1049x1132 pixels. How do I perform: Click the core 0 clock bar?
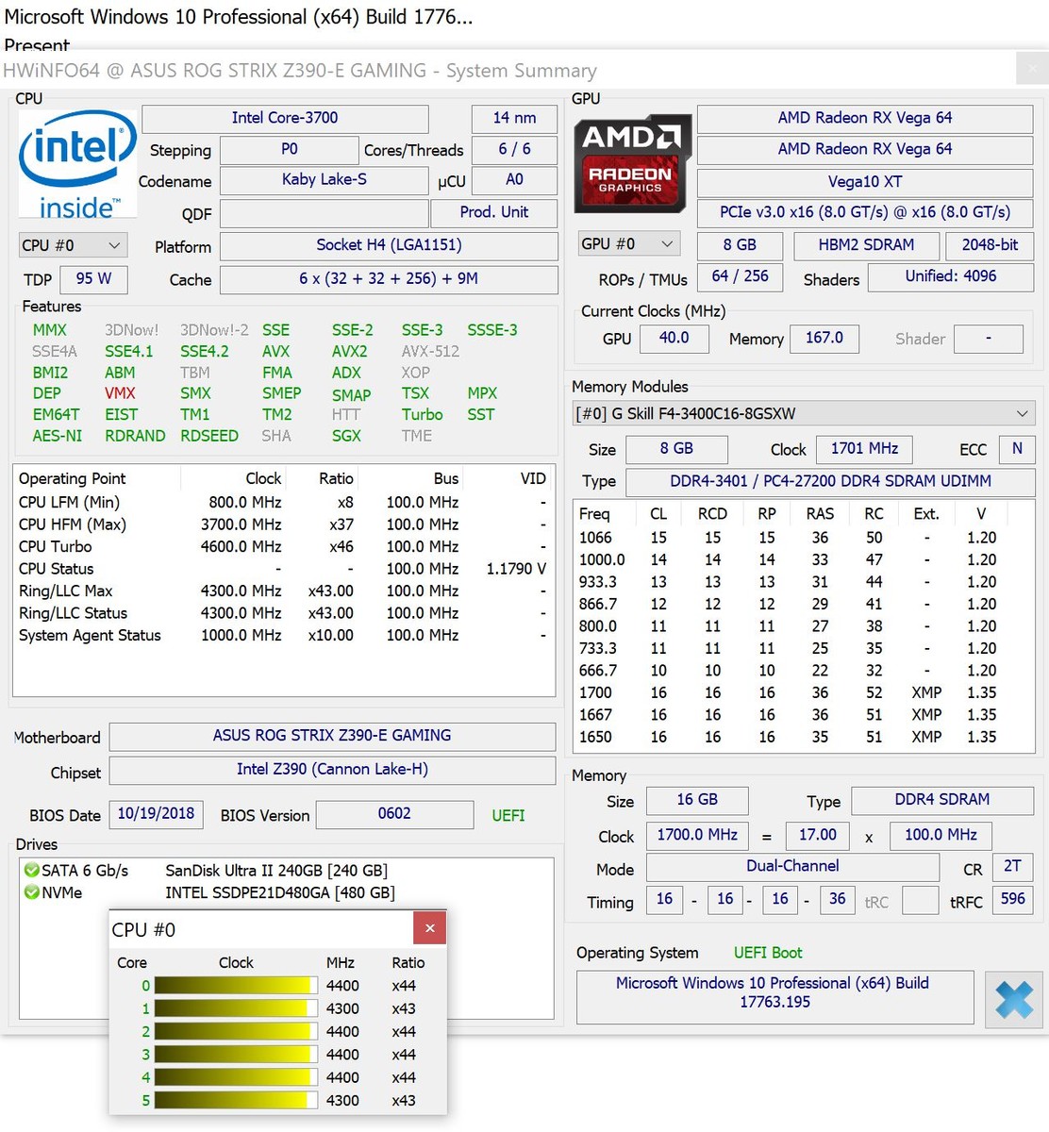click(236, 986)
